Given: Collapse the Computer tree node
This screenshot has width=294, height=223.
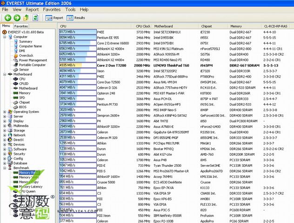Looking at the screenshot, I should tap(5, 37).
